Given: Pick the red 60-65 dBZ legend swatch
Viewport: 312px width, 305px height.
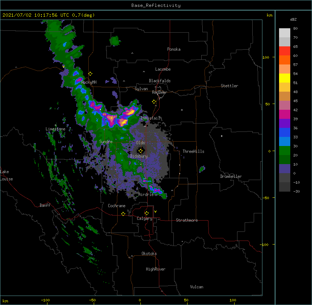Looking at the screenshot, I should [x=284, y=51].
